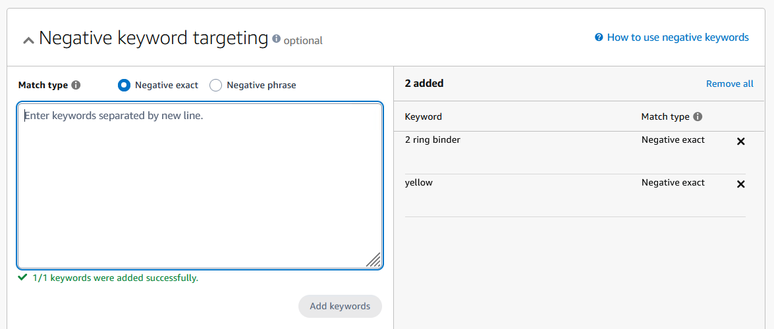This screenshot has width=774, height=329.
Task: Click Negative exact in 2 ring binder row
Action: (673, 139)
